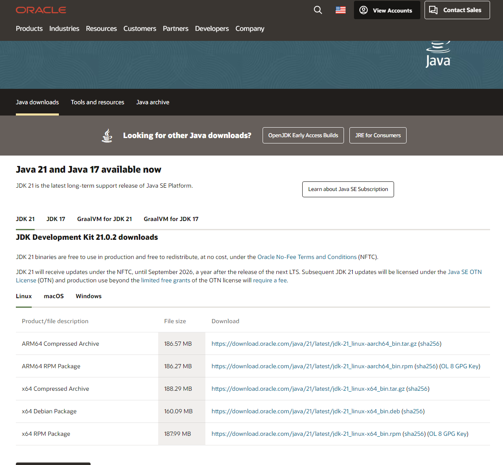The image size is (503, 465).
Task: Click the 'Java 21 and Java 17 available now' heading
Action: [88, 170]
